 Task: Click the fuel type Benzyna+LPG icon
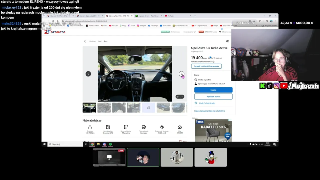[108, 127]
